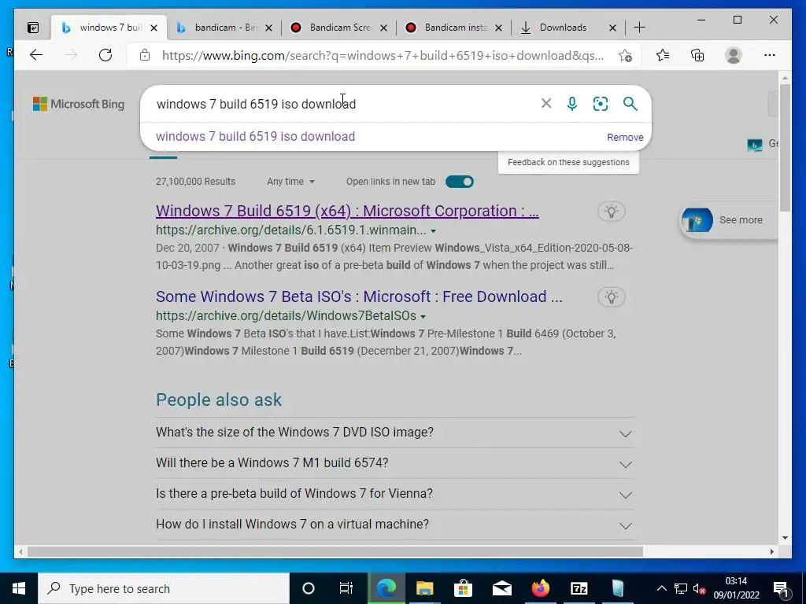This screenshot has height=604, width=806.
Task: Open the Favorites list icon
Action: coord(663,55)
